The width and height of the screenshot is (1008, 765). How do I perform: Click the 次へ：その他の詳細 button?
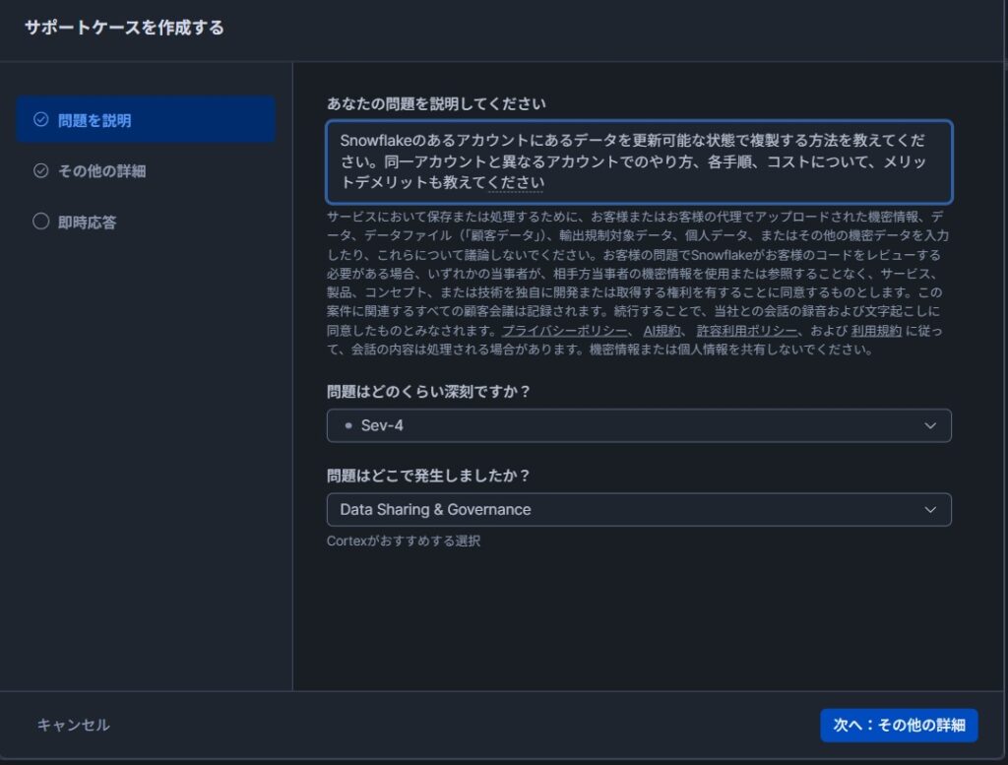pyautogui.click(x=899, y=726)
